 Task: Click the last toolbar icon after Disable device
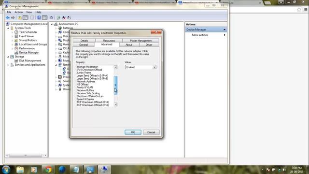pos(69,18)
